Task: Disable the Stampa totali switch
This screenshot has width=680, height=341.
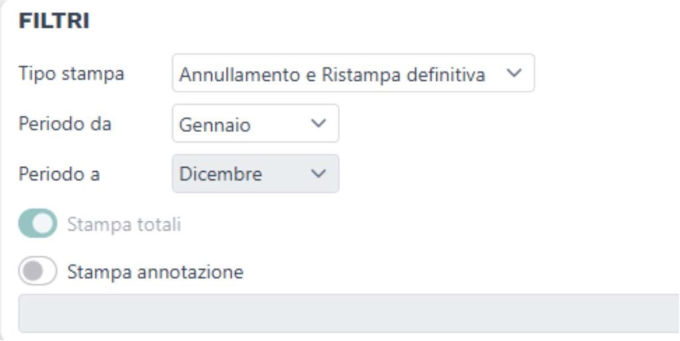Action: pyautogui.click(x=38, y=225)
